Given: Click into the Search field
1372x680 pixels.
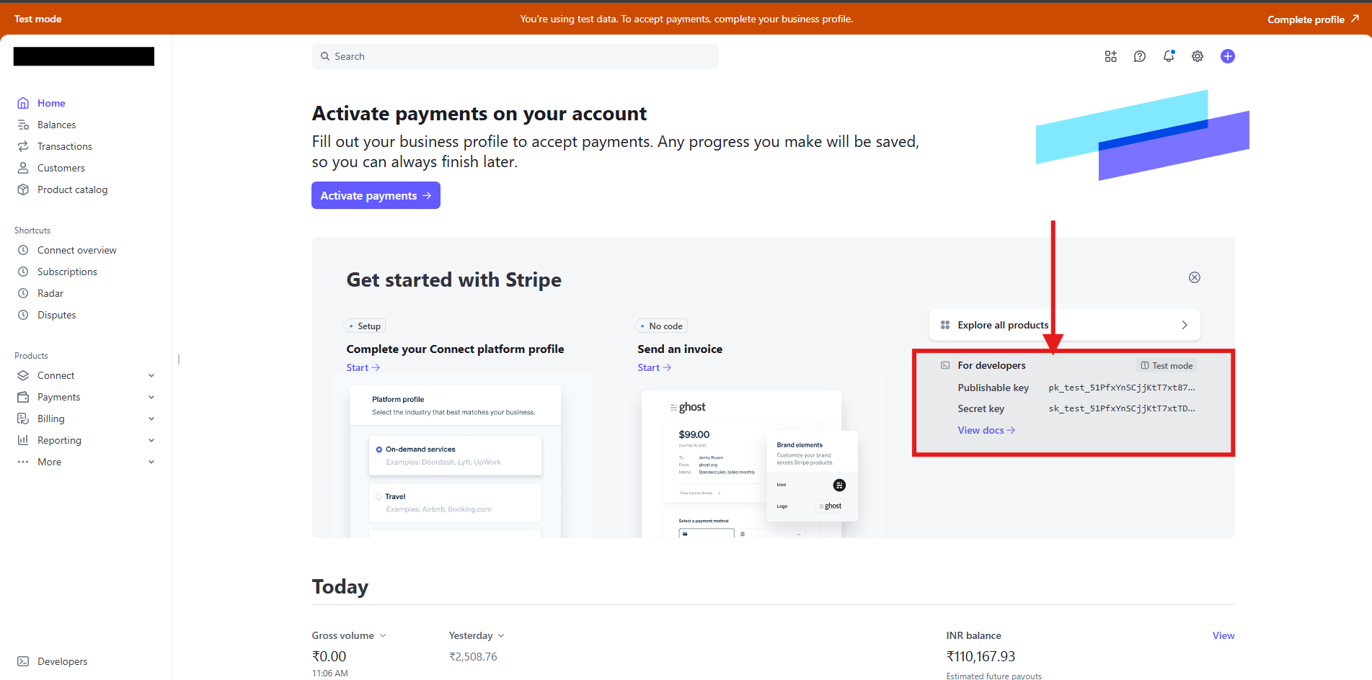Looking at the screenshot, I should coord(515,56).
